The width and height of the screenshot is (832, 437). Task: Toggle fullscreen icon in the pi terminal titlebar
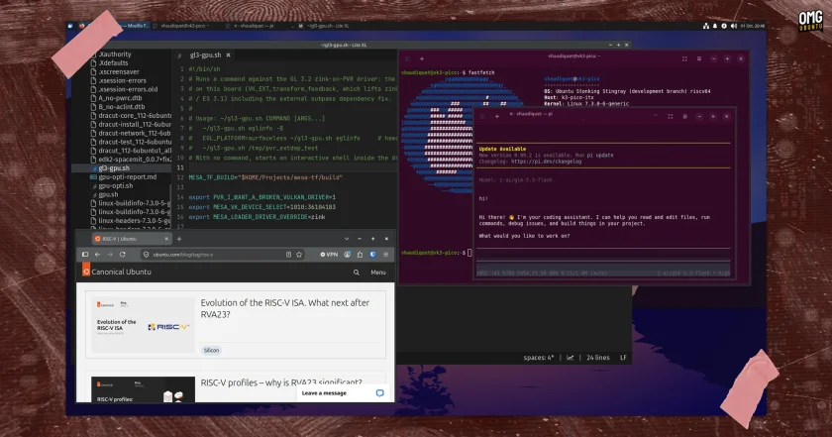point(671,116)
